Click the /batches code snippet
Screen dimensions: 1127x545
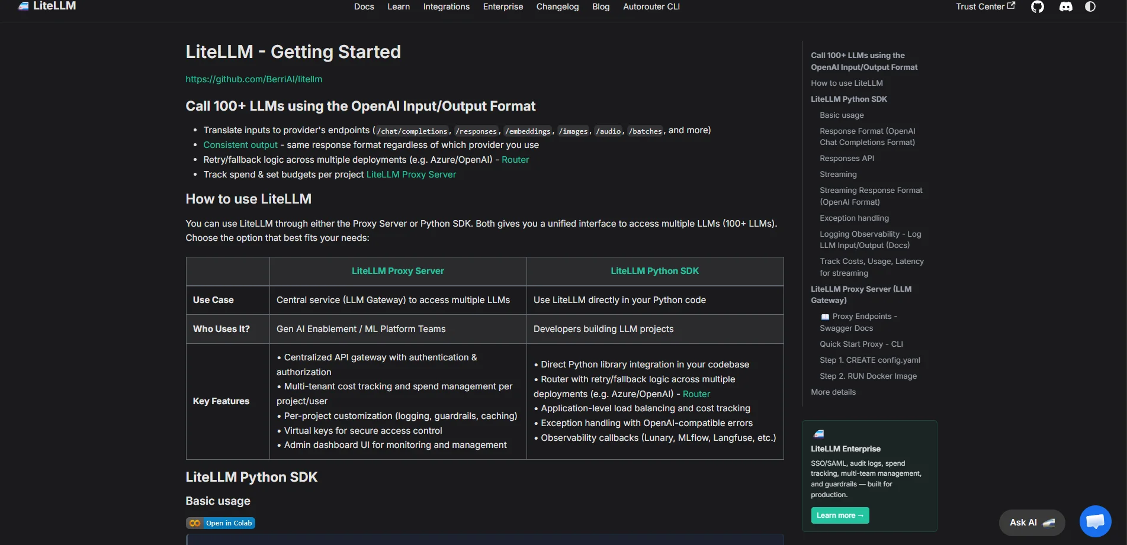(x=645, y=131)
